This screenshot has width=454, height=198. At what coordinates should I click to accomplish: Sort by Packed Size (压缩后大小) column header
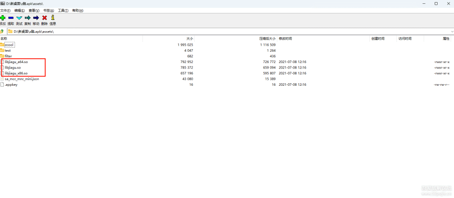(236, 39)
